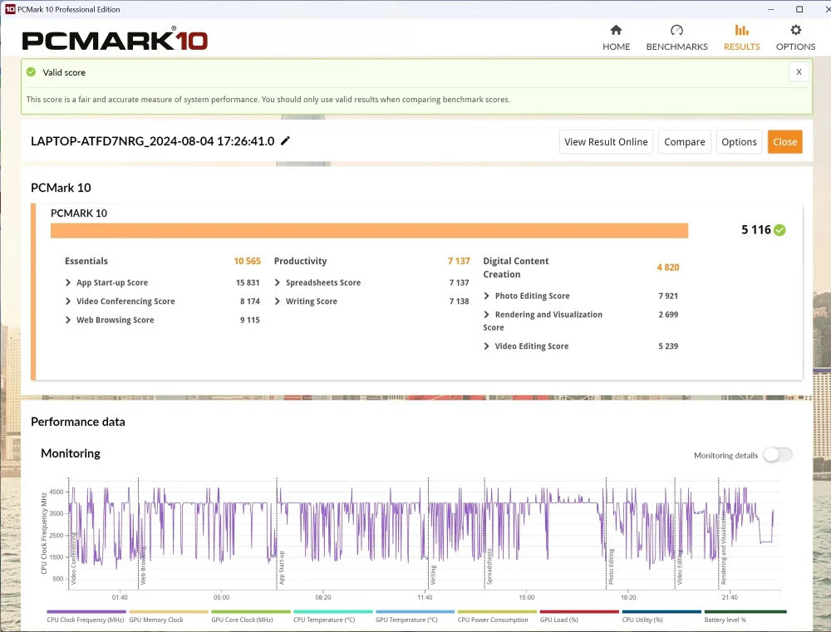Click the orange PCMARK 10 score bar
Viewport: 831px width, 632px height.
click(369, 230)
